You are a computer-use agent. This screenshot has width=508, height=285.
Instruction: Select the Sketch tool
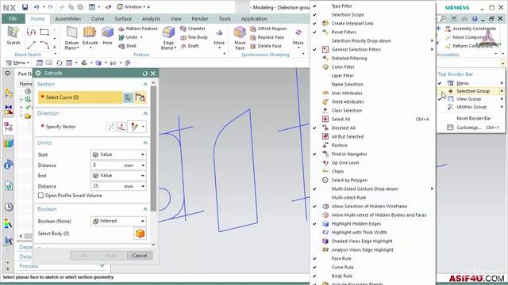point(13,36)
